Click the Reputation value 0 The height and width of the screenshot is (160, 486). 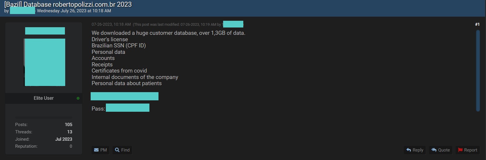tap(71, 146)
